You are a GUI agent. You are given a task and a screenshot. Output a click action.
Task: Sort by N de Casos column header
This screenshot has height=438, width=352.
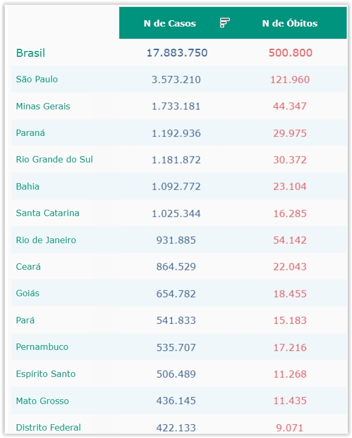coord(170,23)
